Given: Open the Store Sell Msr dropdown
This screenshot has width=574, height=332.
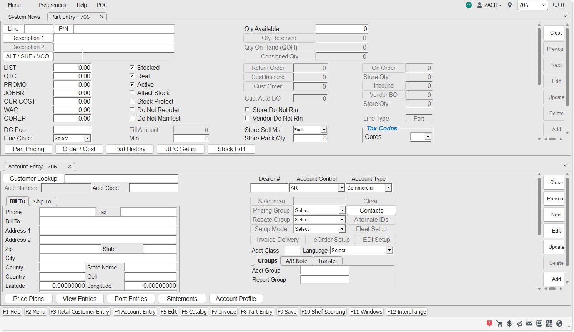Looking at the screenshot, I should (324, 130).
